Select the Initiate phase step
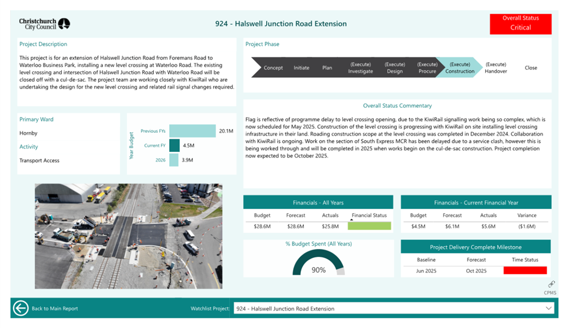The image size is (568, 328). click(302, 68)
